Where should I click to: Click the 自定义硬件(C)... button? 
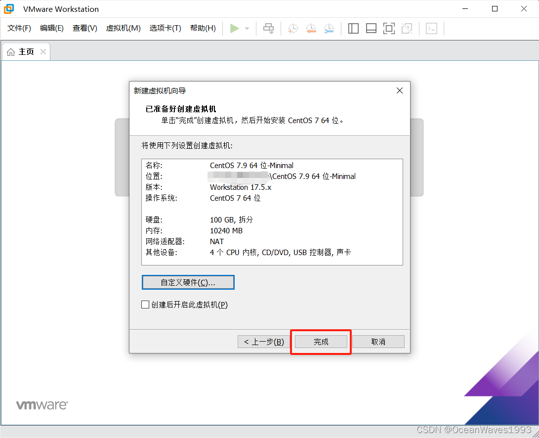[188, 282]
